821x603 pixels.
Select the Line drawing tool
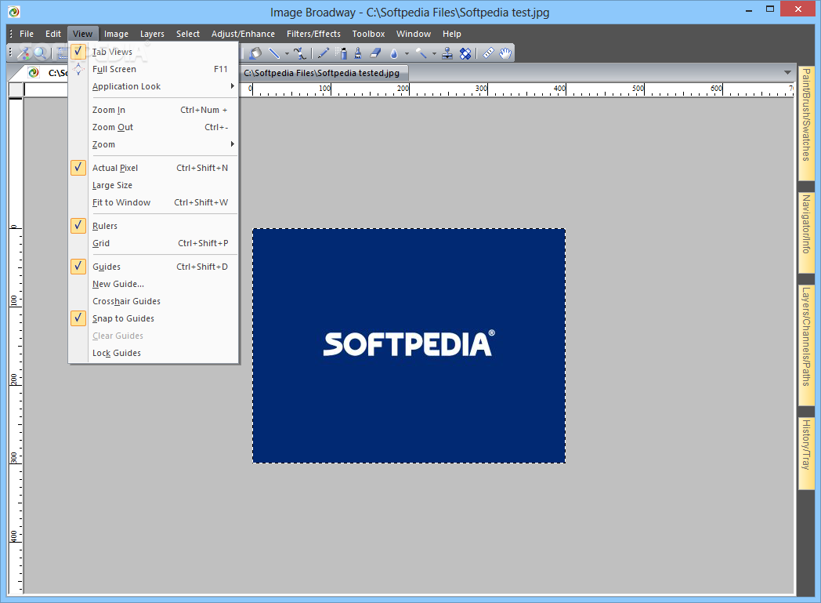point(274,53)
